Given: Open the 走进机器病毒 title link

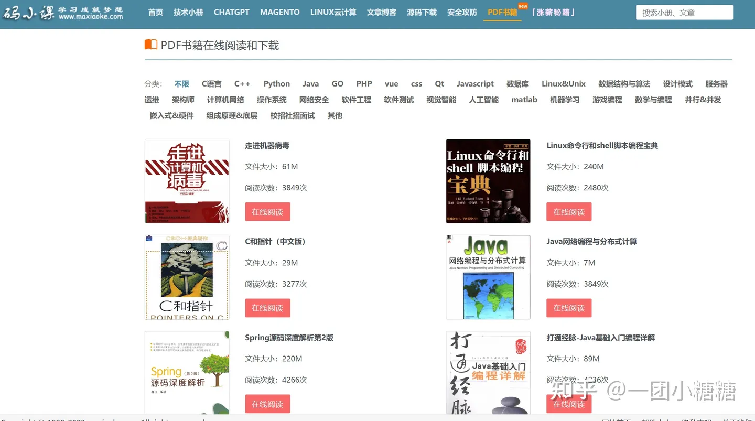Looking at the screenshot, I should coord(267,145).
